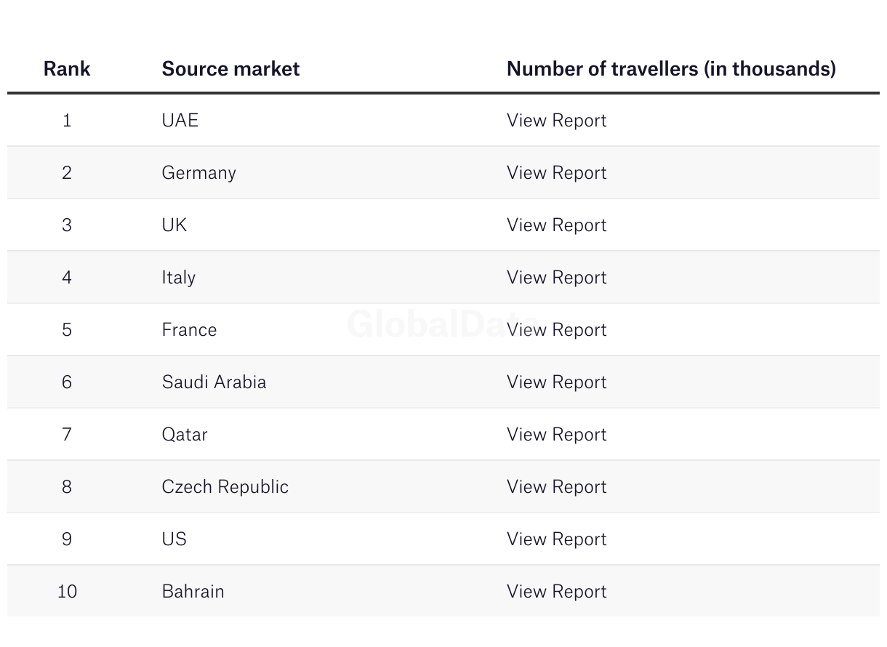Click the UAE source market cell
The width and height of the screenshot is (887, 647).
click(180, 120)
